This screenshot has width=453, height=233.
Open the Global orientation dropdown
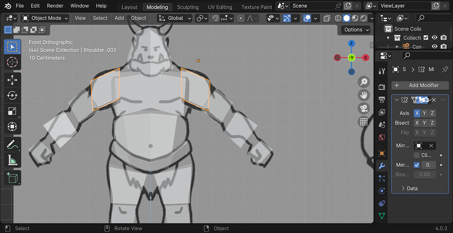tap(174, 18)
